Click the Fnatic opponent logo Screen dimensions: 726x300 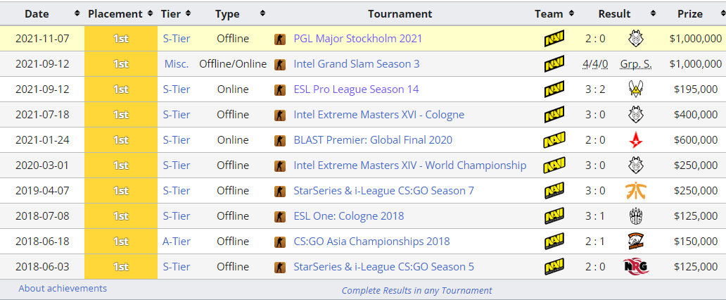(636, 191)
